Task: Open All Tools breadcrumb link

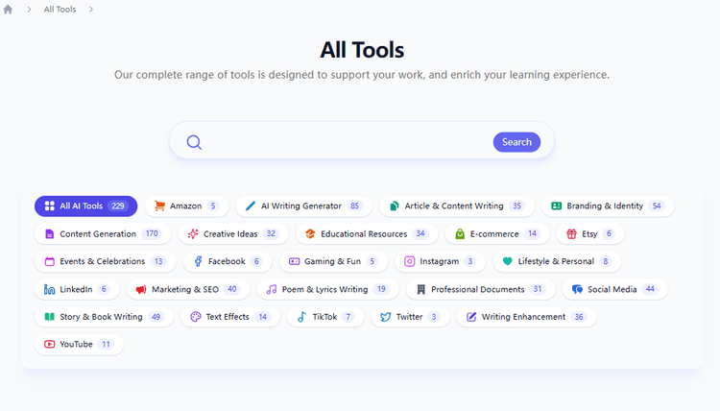Action: click(x=60, y=9)
